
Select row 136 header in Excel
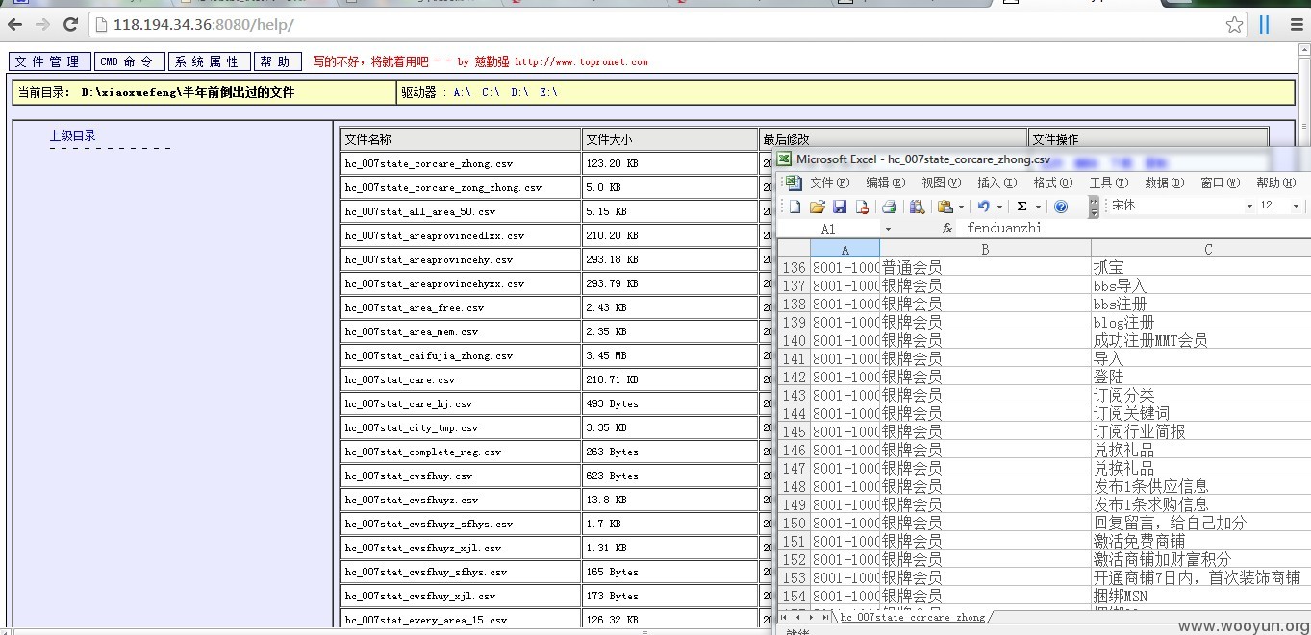click(794, 267)
